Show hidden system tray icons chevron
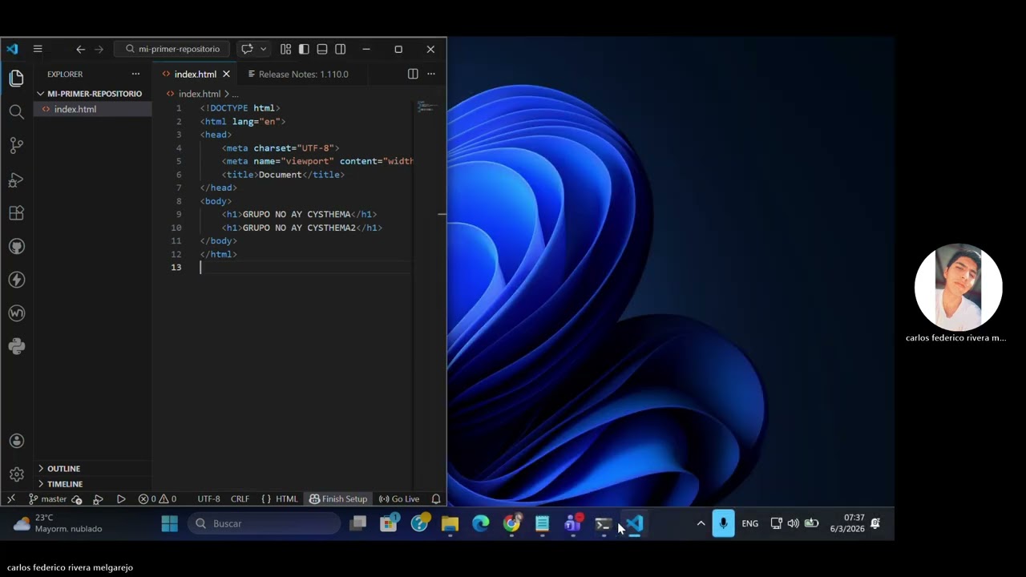1026x577 pixels. pos(701,523)
